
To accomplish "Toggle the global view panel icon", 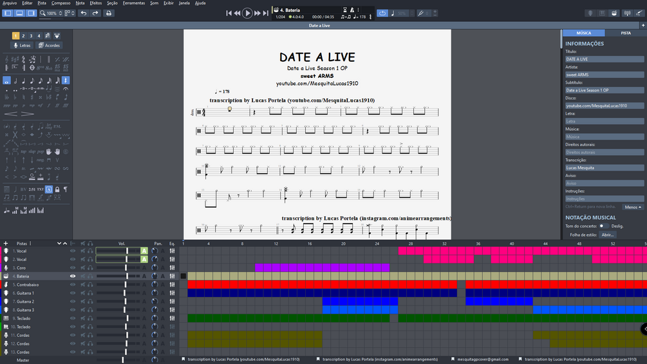I will click(19, 13).
